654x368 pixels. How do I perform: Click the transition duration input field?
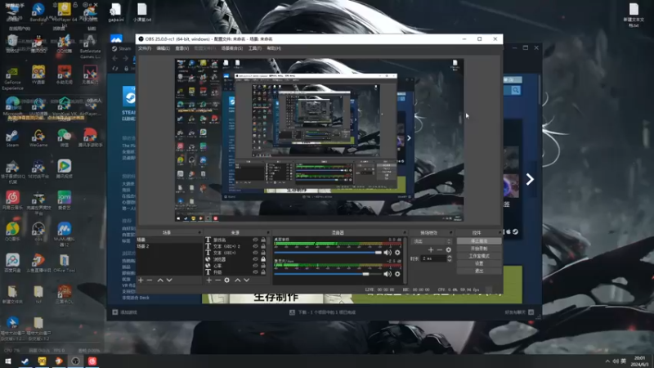click(x=433, y=258)
